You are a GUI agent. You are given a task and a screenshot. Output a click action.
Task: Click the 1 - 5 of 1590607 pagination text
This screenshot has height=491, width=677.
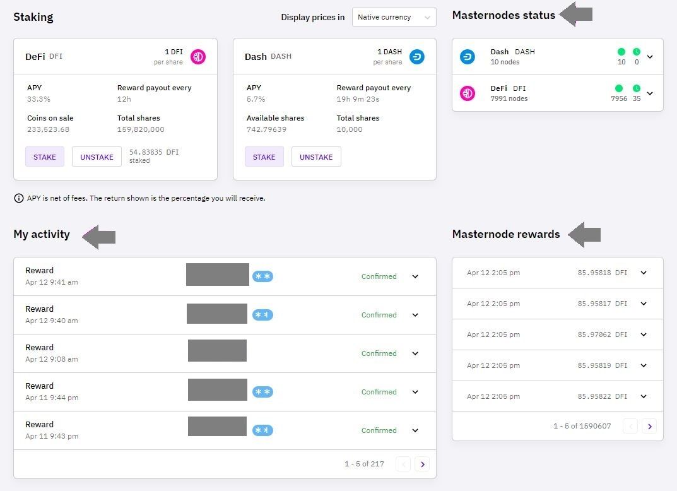pyautogui.click(x=582, y=426)
